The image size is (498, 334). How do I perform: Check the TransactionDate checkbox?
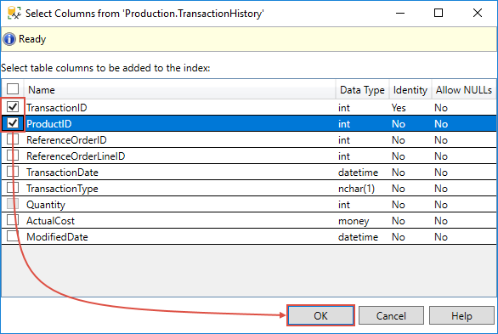pos(13,172)
